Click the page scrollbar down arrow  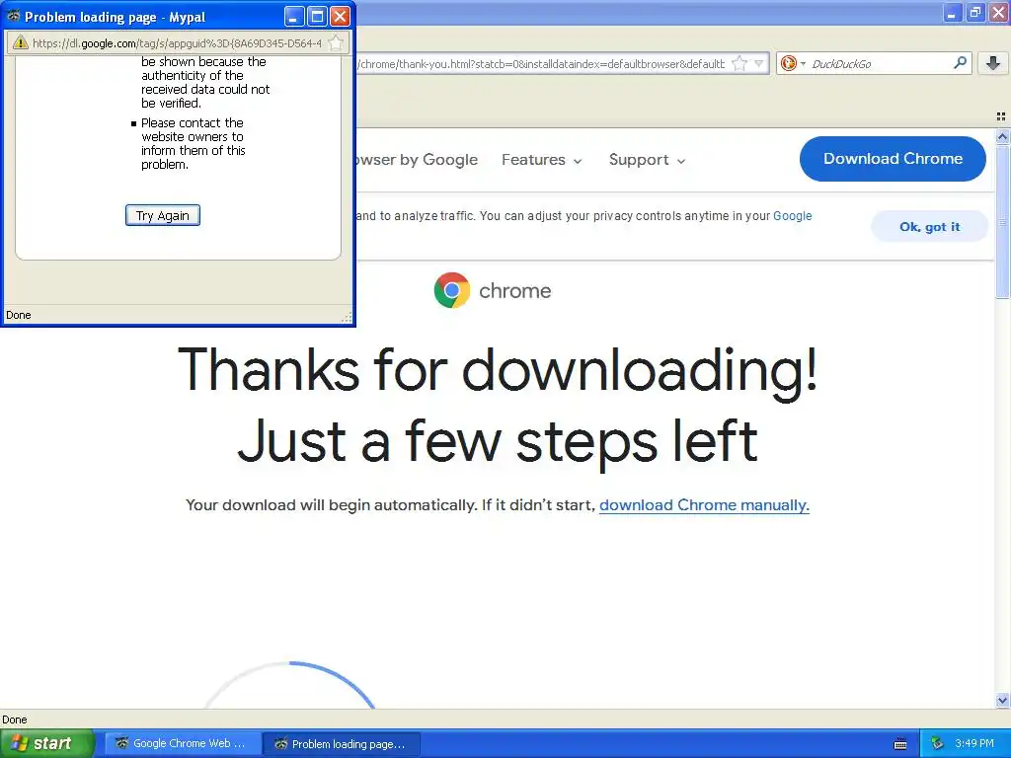[x=1002, y=700]
